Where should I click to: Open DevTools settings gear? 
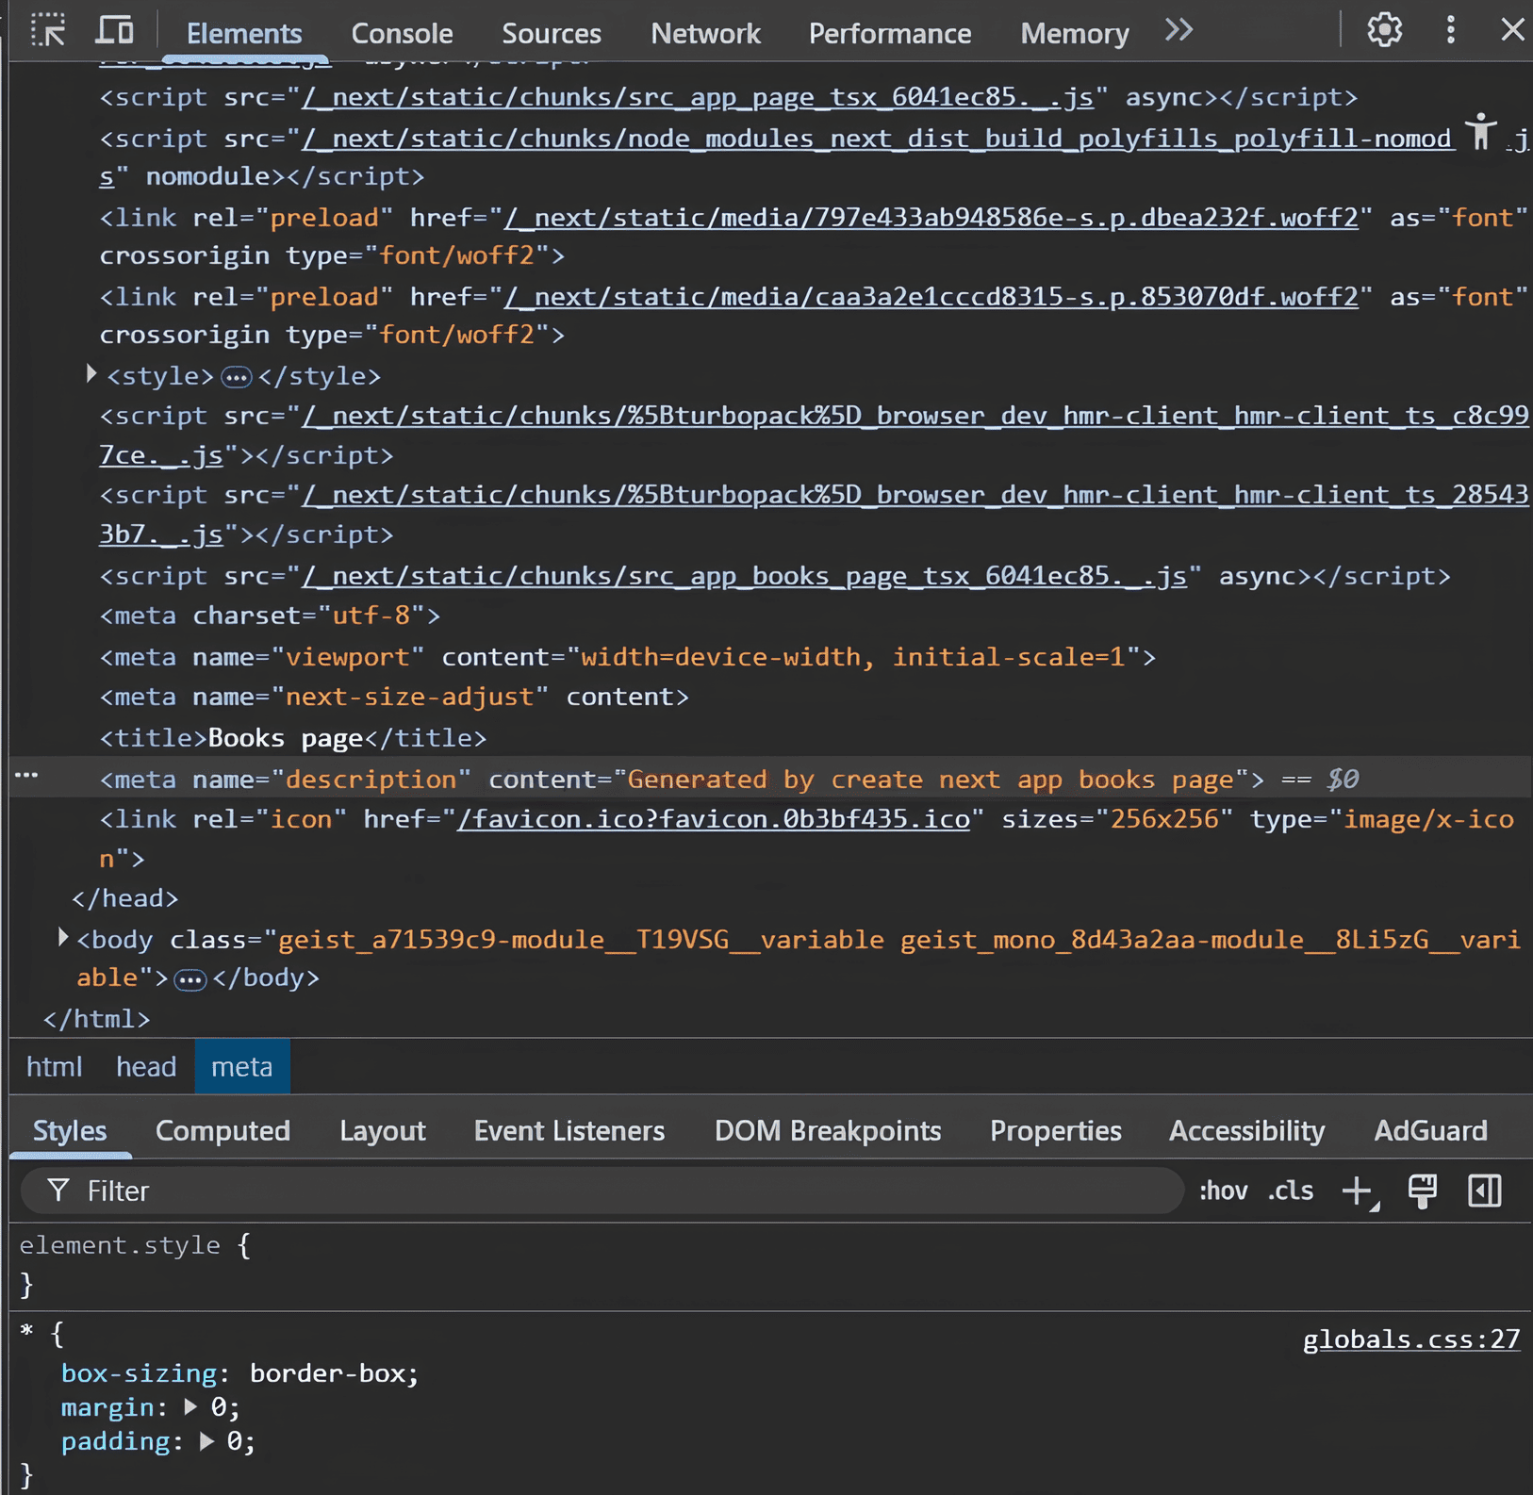point(1384,31)
